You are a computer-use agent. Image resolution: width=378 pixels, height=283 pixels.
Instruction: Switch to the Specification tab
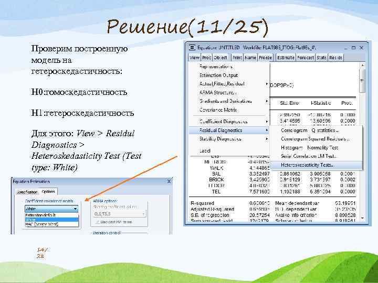(x=27, y=192)
